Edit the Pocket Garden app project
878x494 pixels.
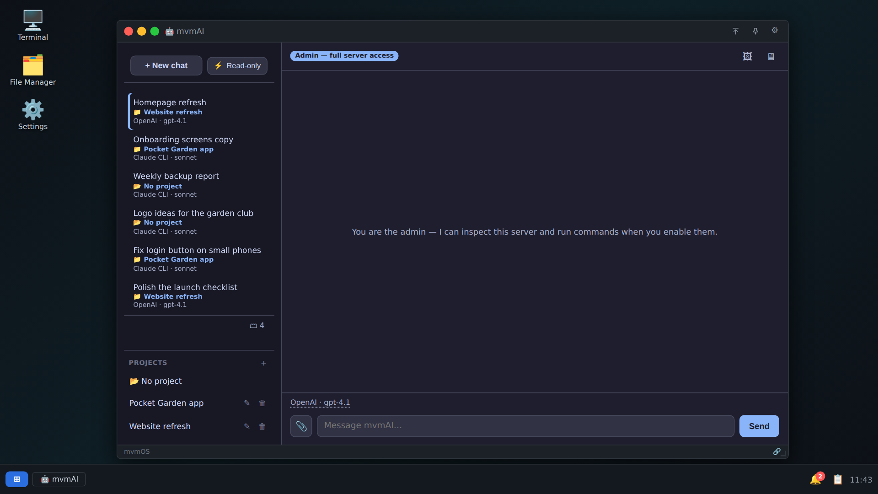[247, 403]
